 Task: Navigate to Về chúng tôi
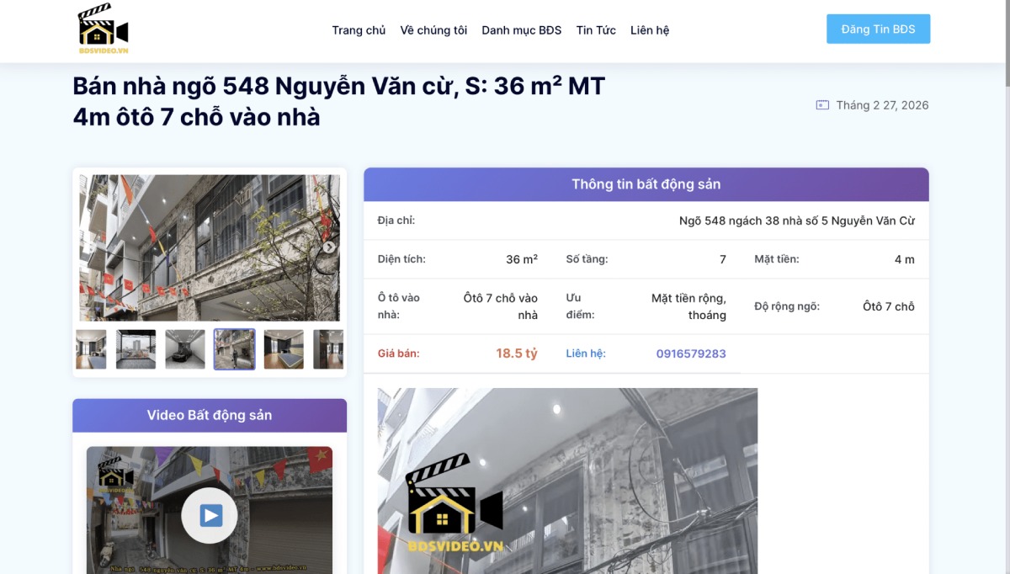pyautogui.click(x=433, y=29)
